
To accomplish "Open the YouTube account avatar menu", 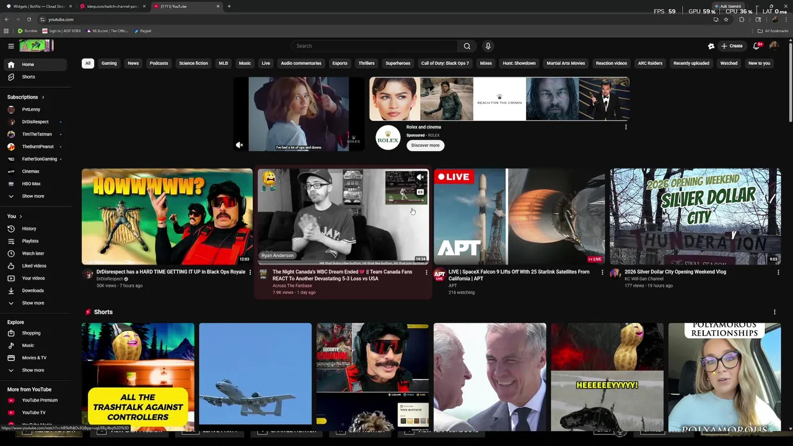I will point(774,46).
